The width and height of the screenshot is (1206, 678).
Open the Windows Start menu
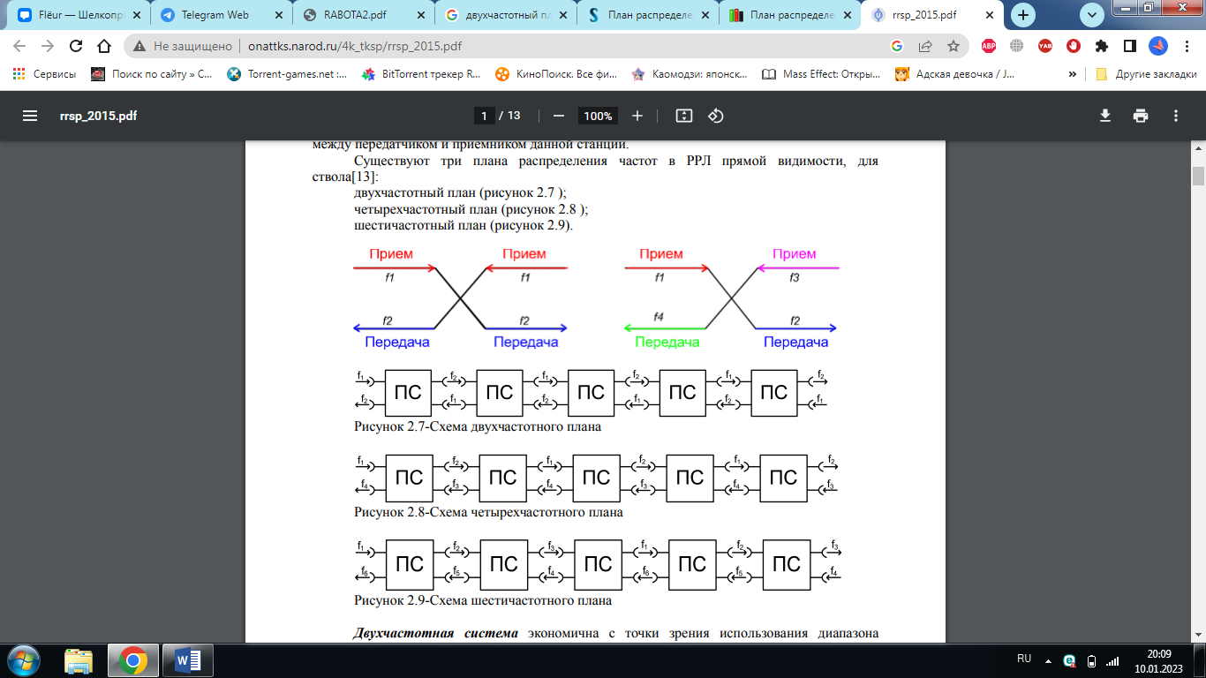coord(23,659)
